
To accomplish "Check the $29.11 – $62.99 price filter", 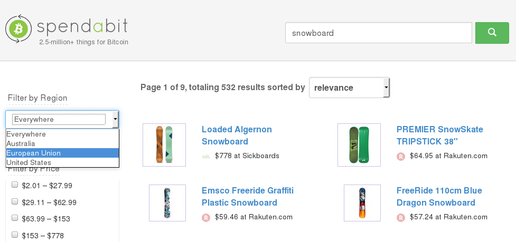I will [15, 201].
